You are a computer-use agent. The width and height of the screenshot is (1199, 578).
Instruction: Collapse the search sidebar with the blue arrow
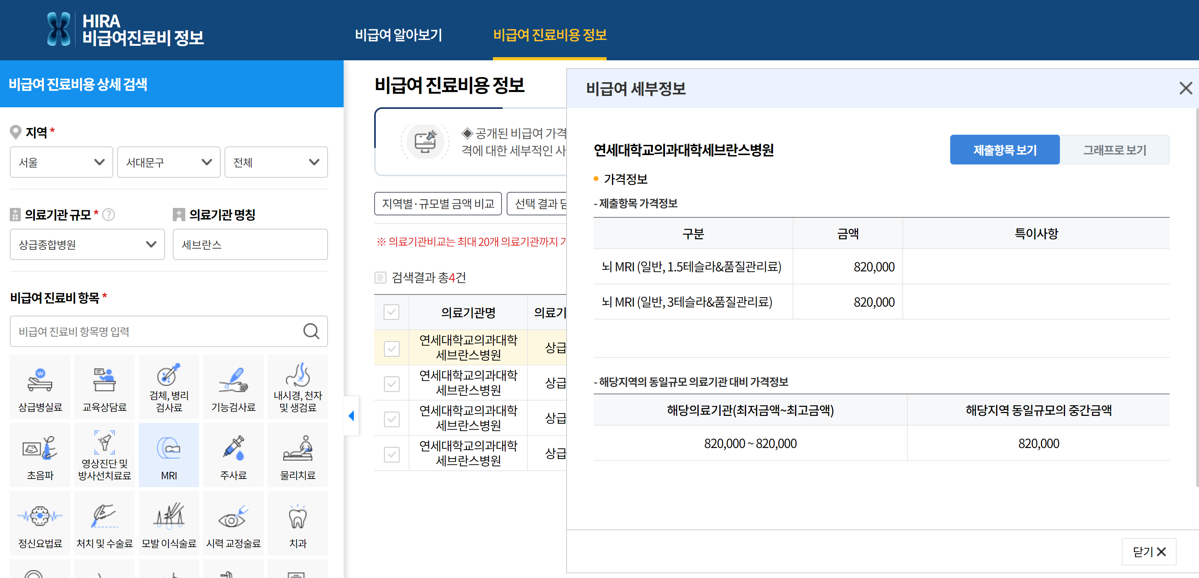click(x=351, y=416)
